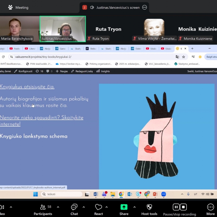217x217 pixels.
Task: Click the Knygiukus atsisiųsite čia link
Action: click(27, 87)
